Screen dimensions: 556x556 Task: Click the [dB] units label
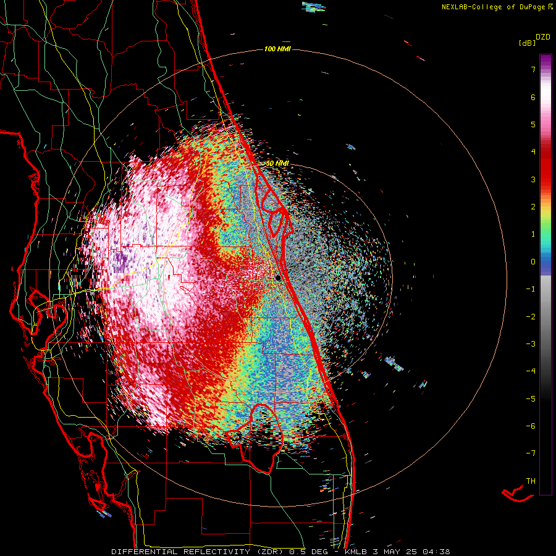tap(527, 43)
